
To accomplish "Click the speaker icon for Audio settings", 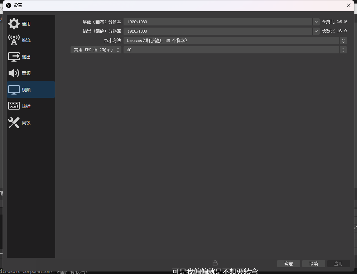I will (14, 73).
